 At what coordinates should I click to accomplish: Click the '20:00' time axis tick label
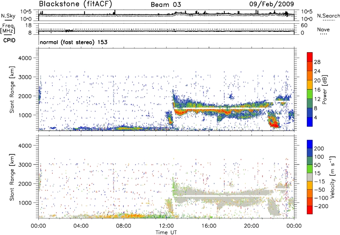tap(251, 226)
